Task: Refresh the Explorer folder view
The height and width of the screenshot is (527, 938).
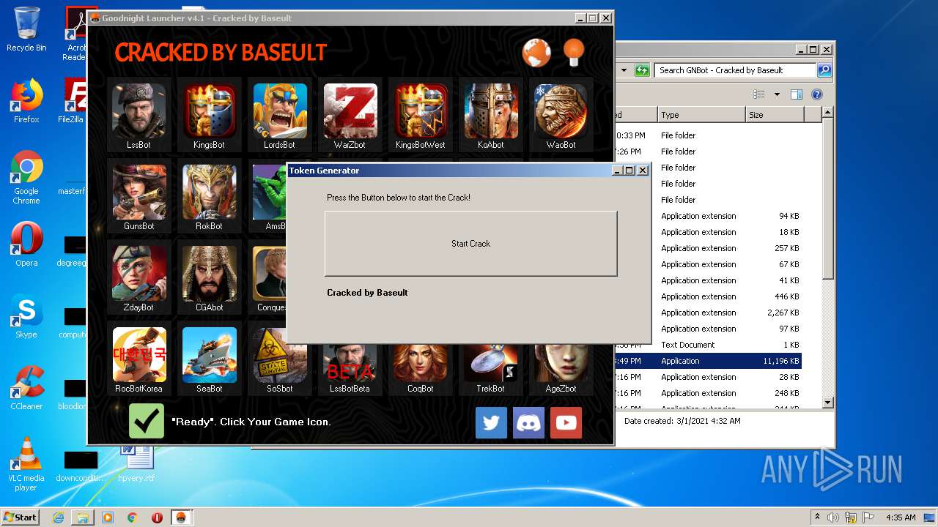Action: pyautogui.click(x=642, y=70)
